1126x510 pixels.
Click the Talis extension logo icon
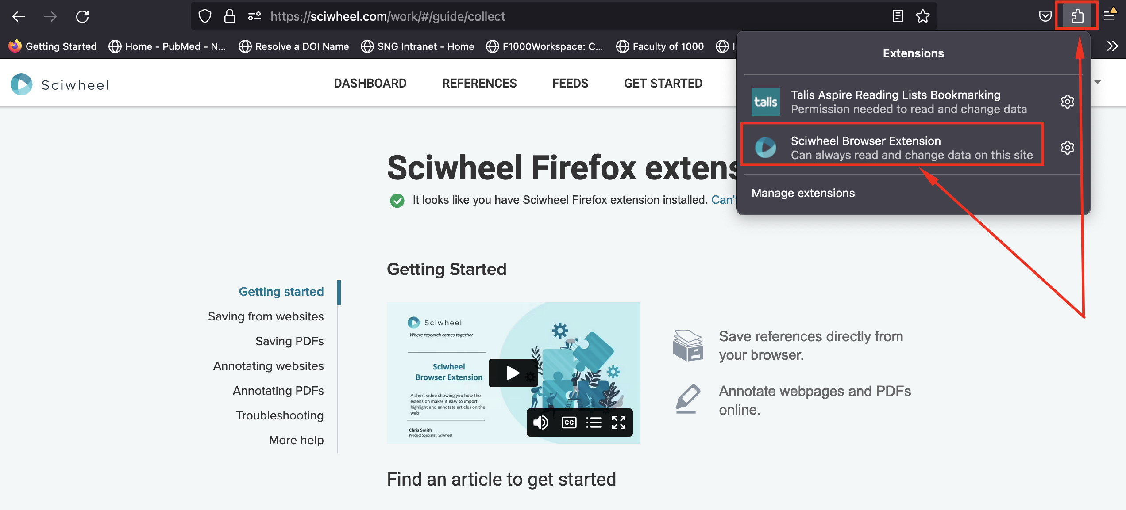(x=765, y=102)
